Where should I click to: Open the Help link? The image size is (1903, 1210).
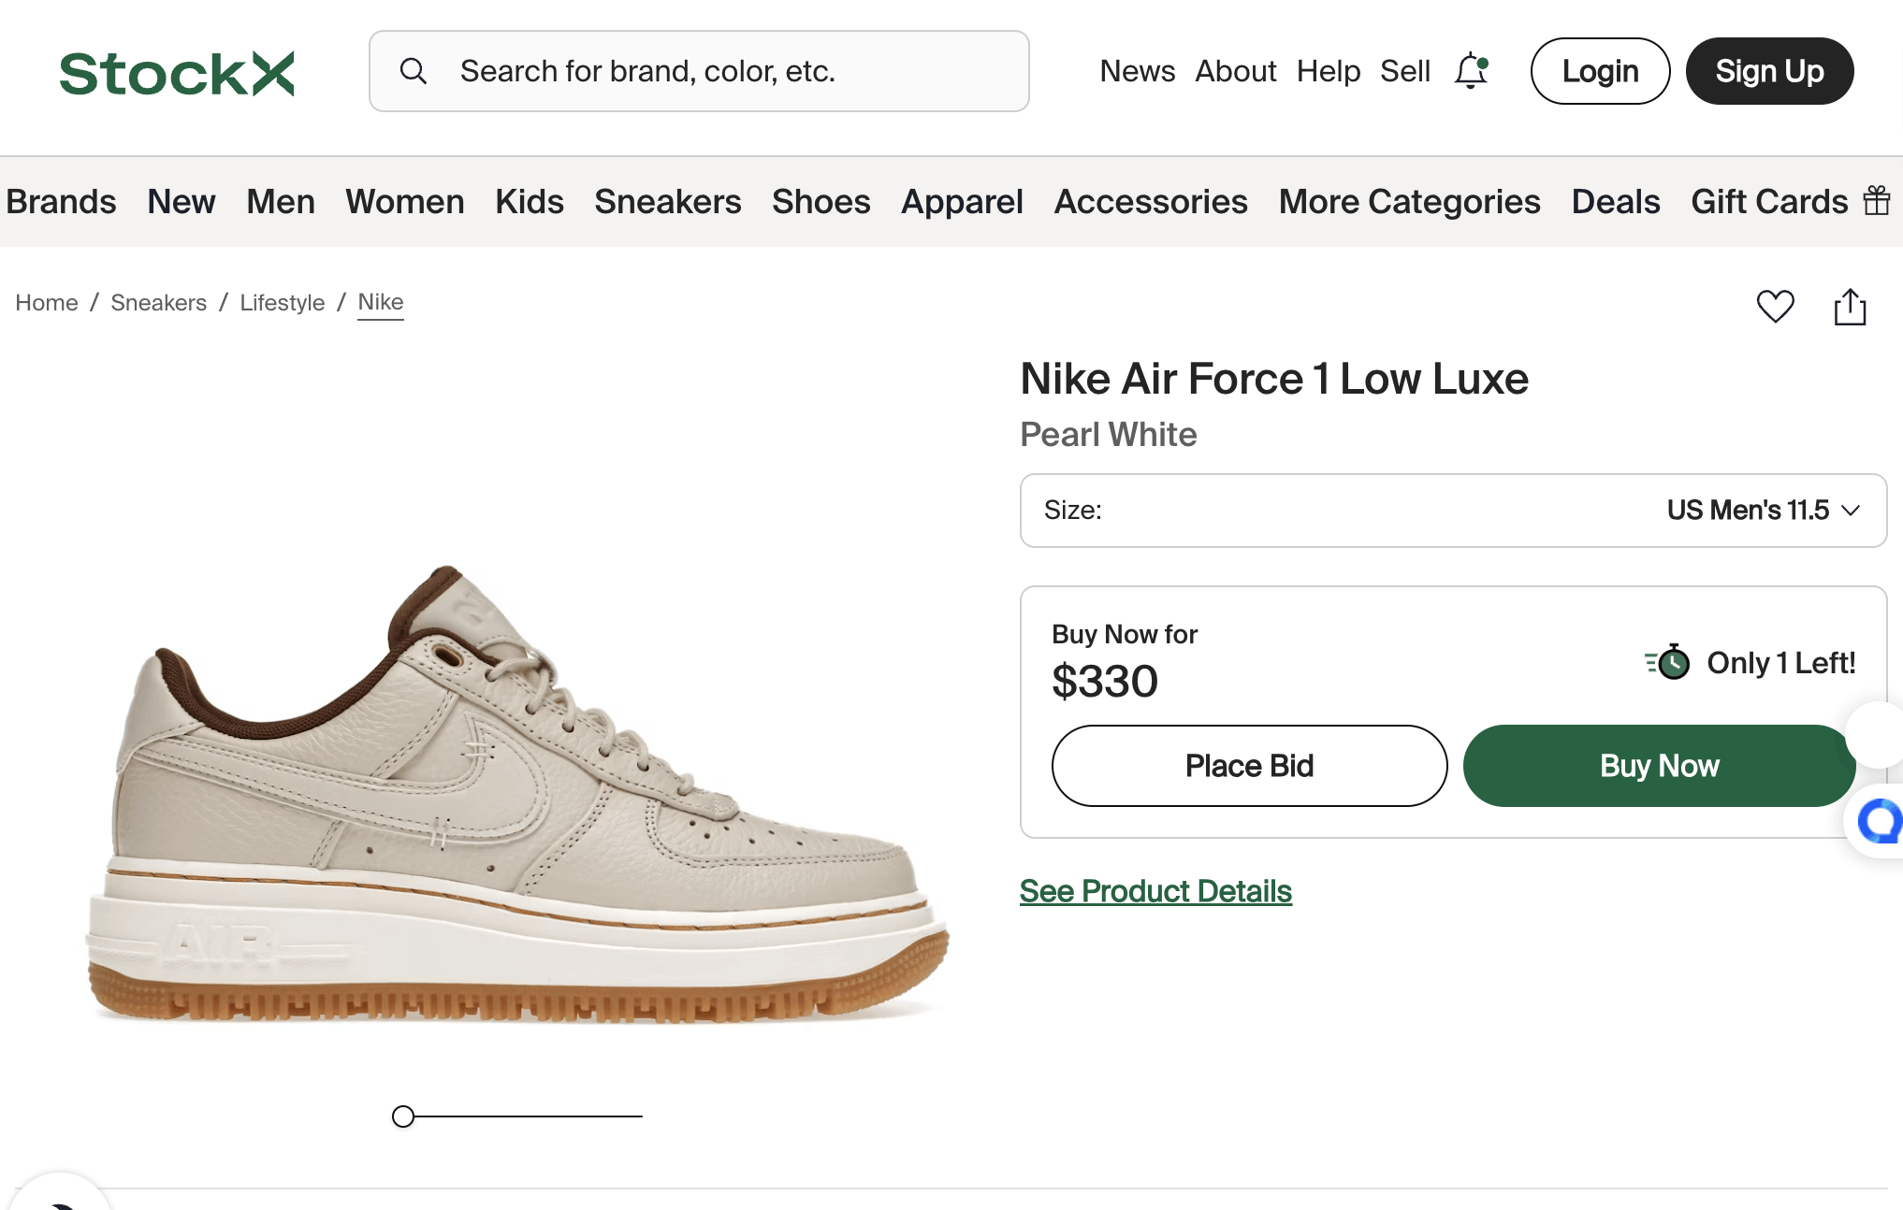click(1328, 71)
